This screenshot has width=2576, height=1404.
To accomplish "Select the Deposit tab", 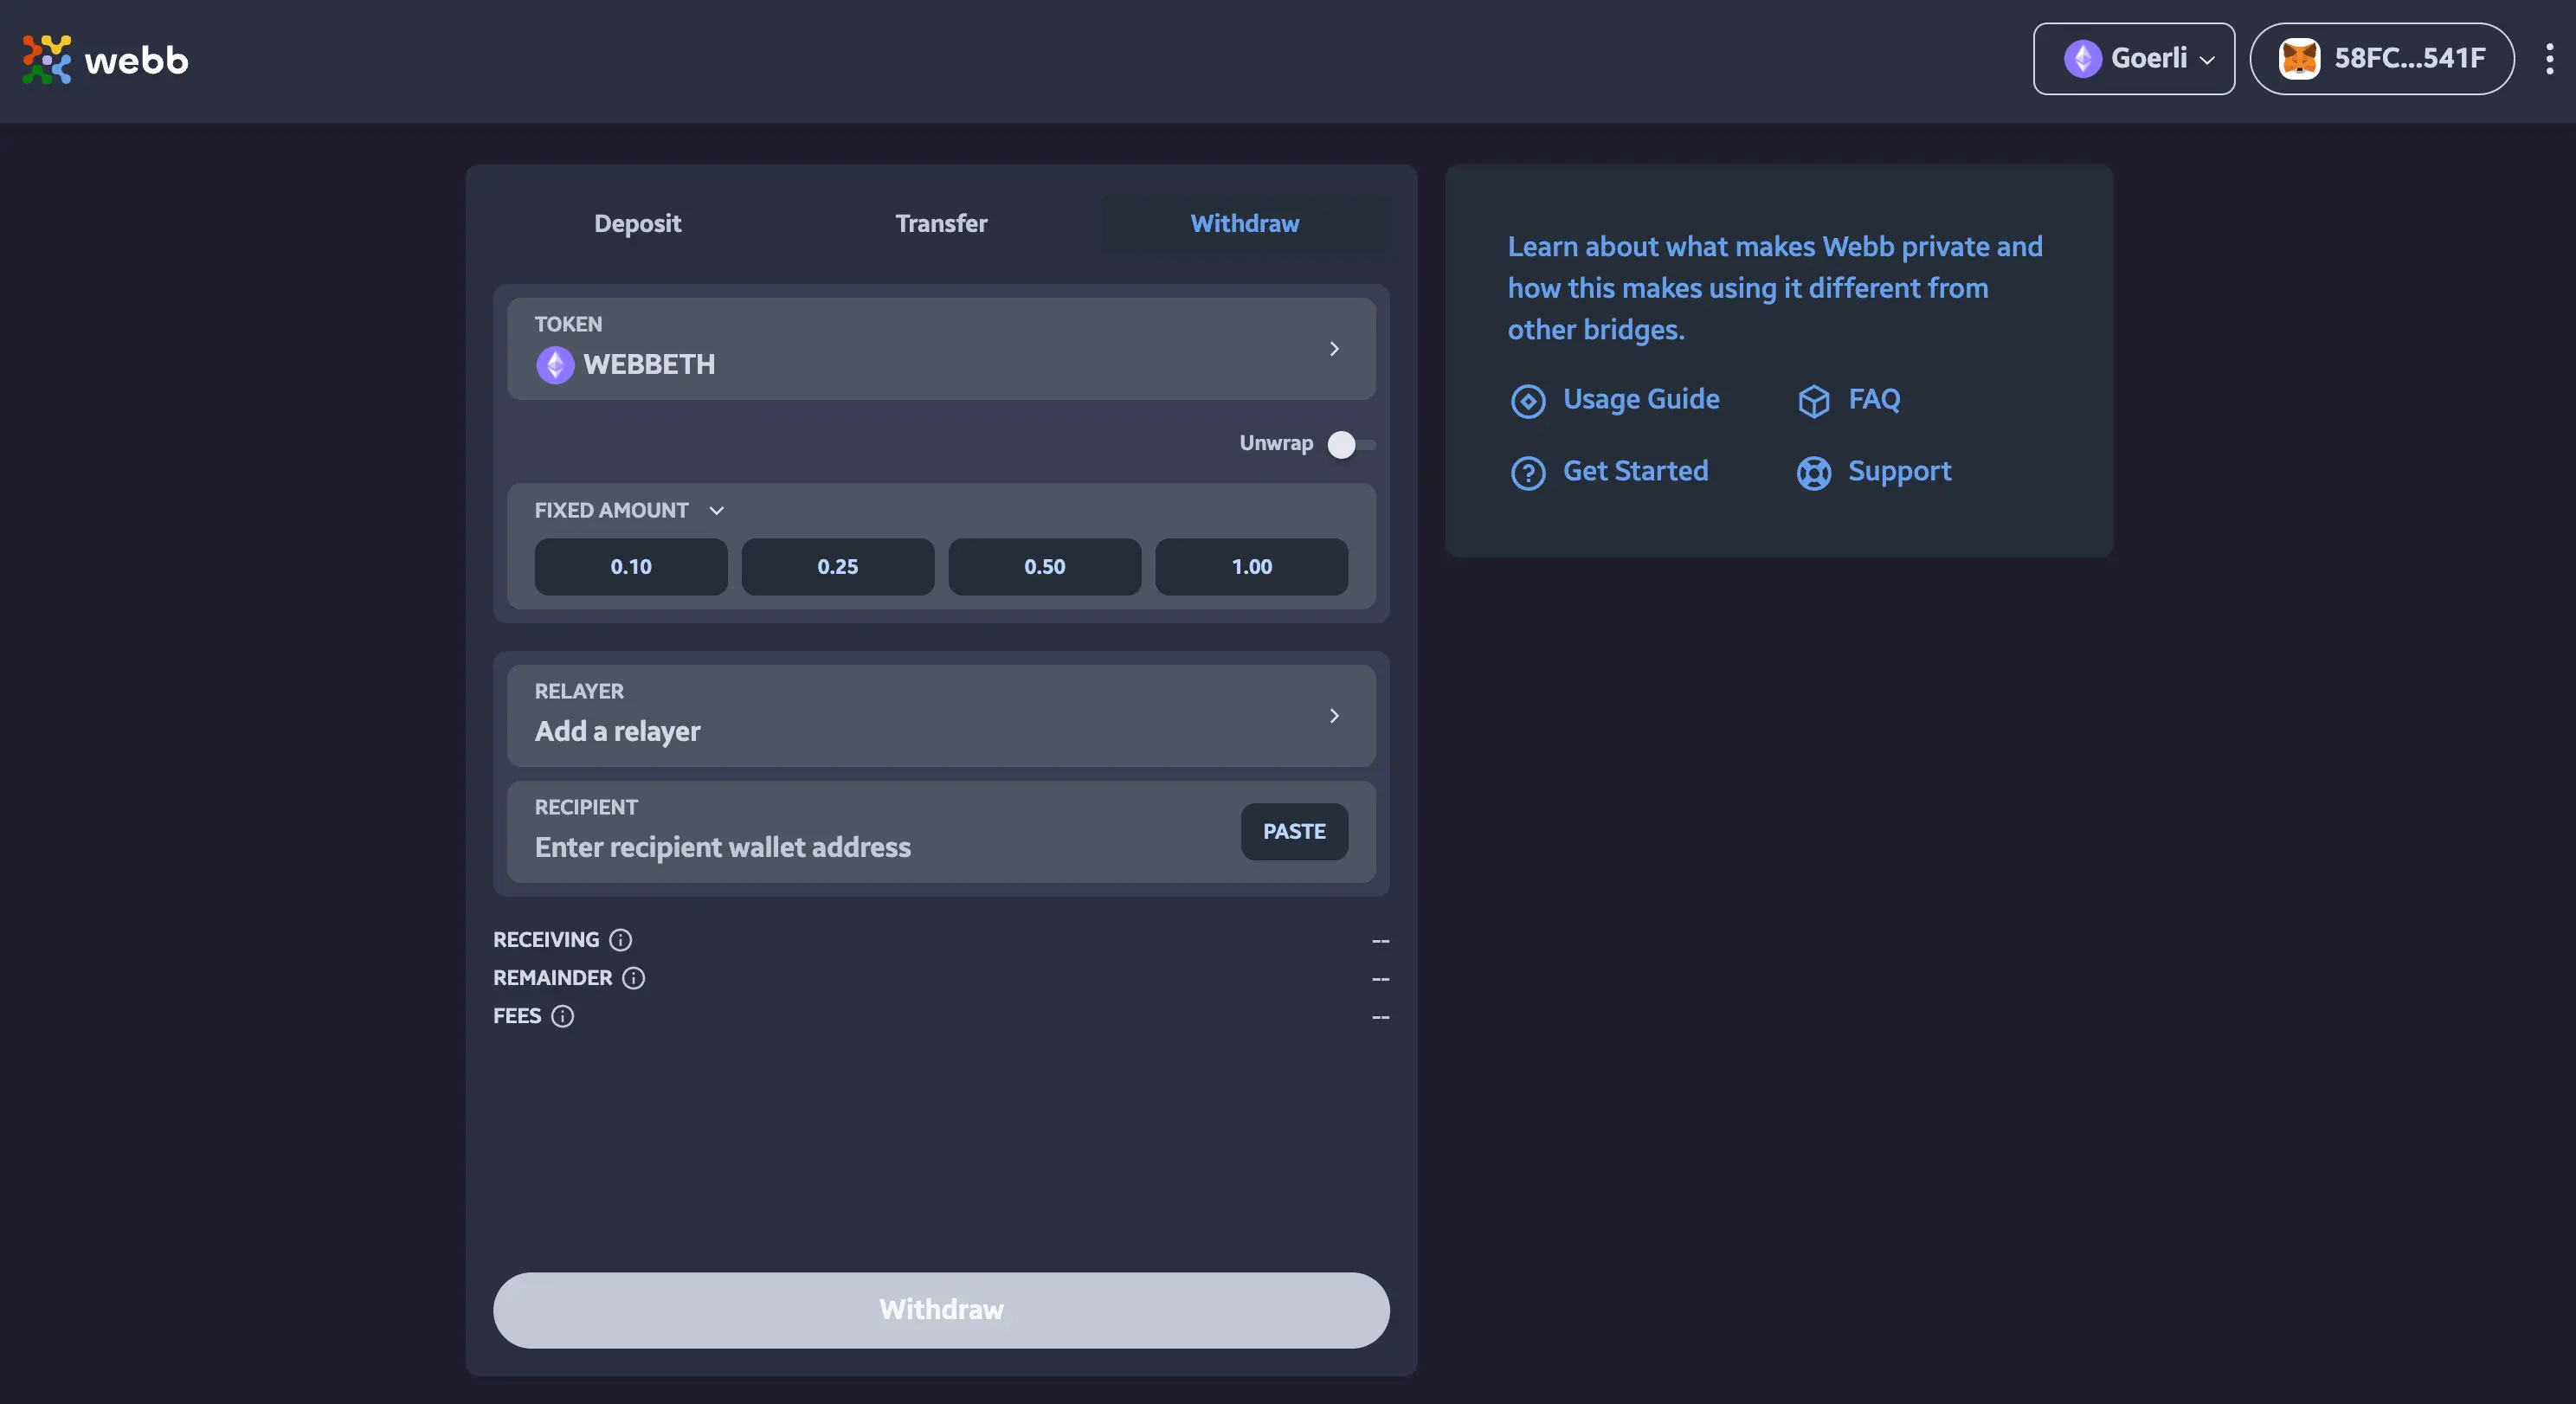I will pyautogui.click(x=638, y=223).
